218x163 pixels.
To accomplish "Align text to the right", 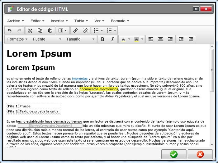I will 170,39.
